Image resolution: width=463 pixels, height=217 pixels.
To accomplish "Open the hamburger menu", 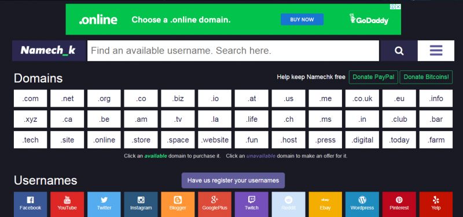I will 436,51.
